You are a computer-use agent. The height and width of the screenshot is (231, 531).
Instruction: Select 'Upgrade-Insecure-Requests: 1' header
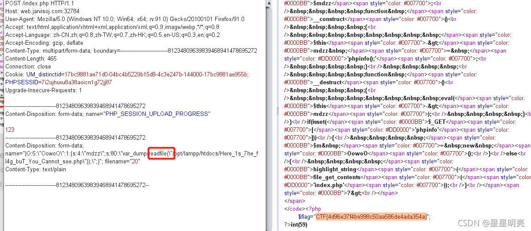(x=44, y=90)
